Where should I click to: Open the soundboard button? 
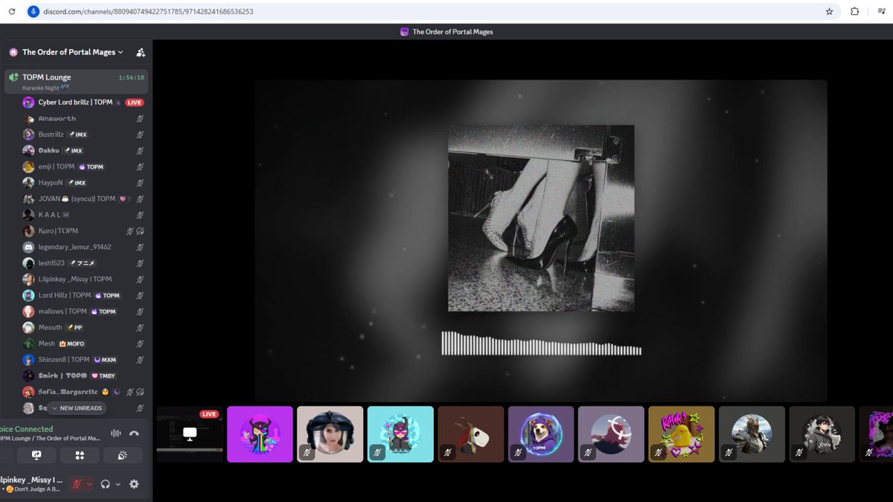click(124, 455)
